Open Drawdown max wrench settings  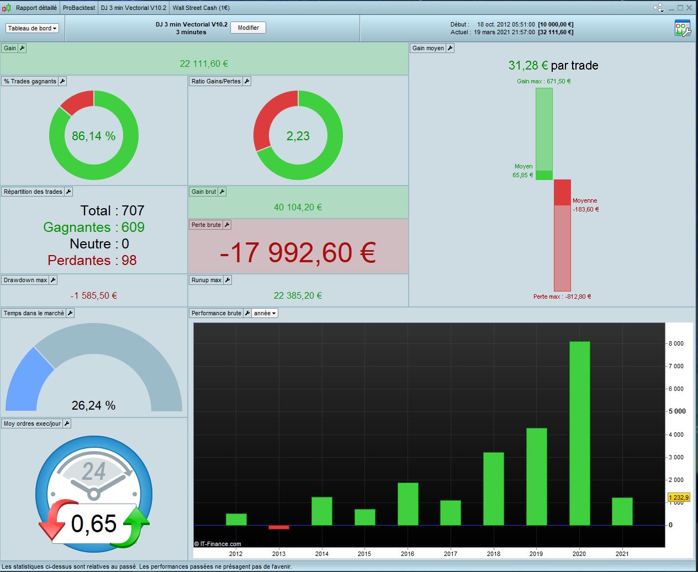pyautogui.click(x=53, y=280)
